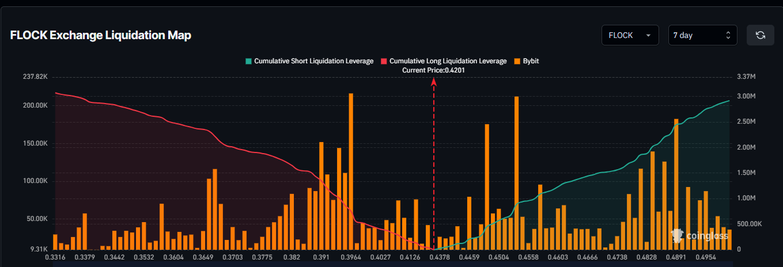Open the FLOCK symbol dropdown
The image size is (783, 267).
629,35
